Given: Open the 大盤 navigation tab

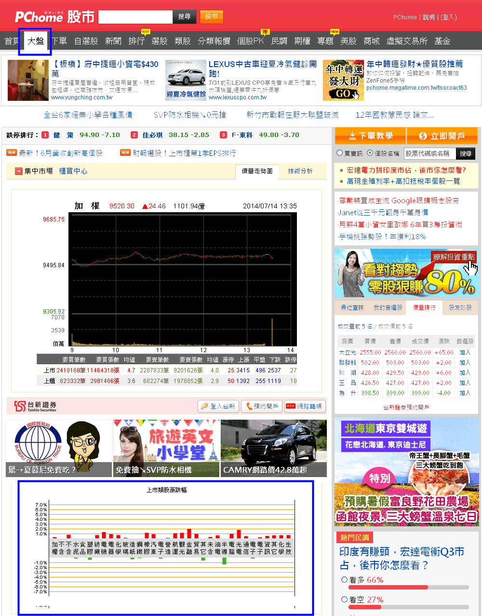Looking at the screenshot, I should 36,41.
